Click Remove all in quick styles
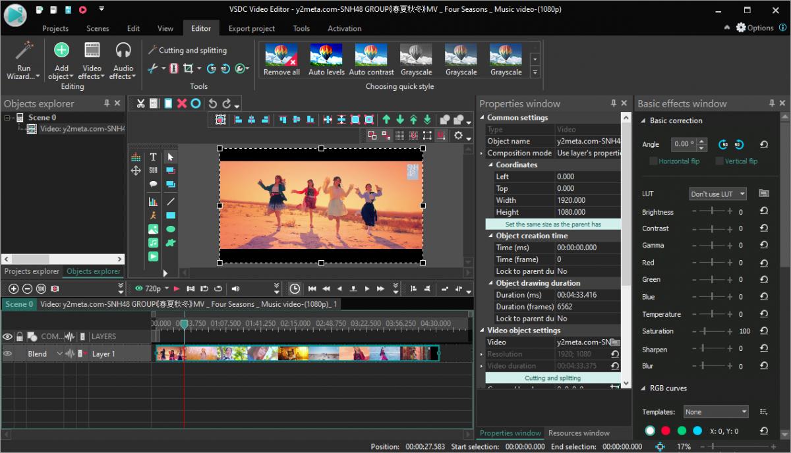This screenshot has height=453, width=791. tap(281, 59)
